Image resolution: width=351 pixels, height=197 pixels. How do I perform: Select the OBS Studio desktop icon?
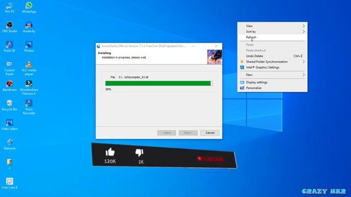10,27
